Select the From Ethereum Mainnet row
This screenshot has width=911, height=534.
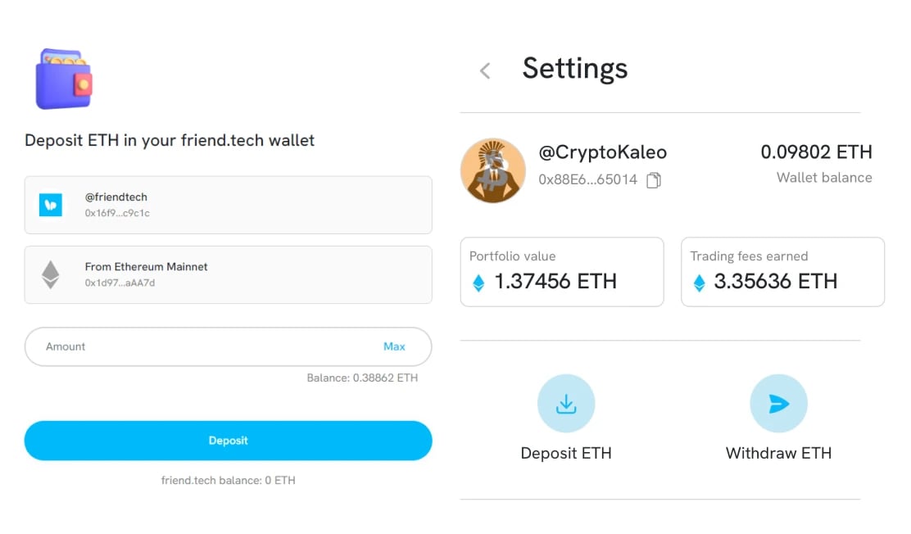pos(229,275)
